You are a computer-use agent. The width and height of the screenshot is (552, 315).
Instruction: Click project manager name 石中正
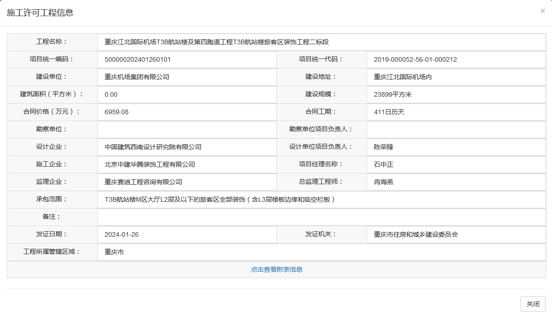383,164
